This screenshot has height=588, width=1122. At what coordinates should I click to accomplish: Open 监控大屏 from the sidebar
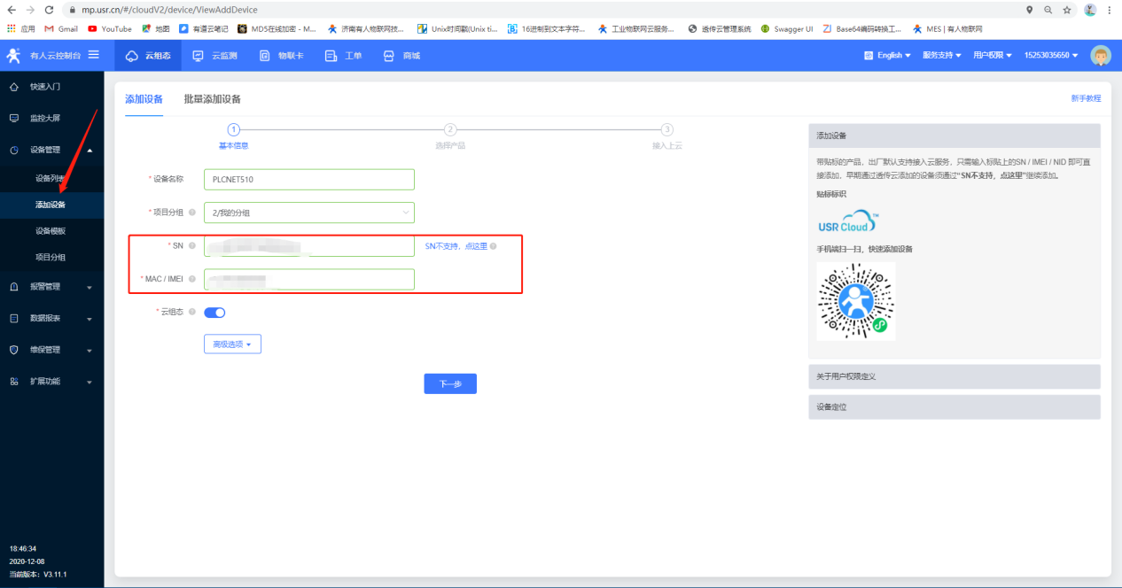[44, 118]
